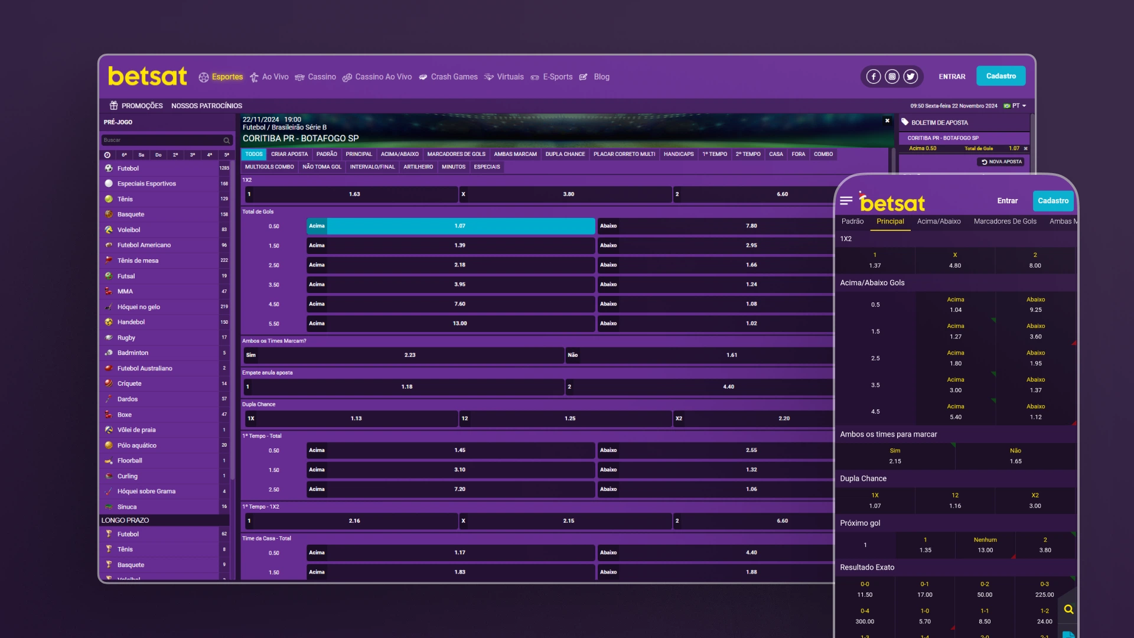Click the clock icon in the day filter row
Image resolution: width=1134 pixels, height=638 pixels.
click(x=107, y=155)
